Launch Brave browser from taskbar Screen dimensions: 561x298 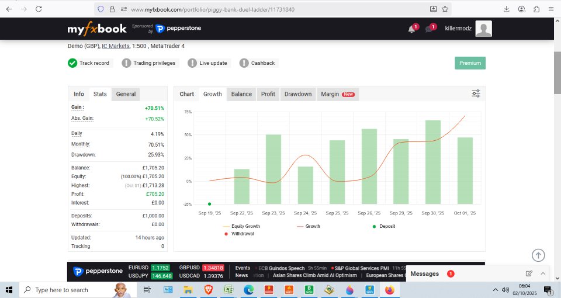click(x=208, y=290)
